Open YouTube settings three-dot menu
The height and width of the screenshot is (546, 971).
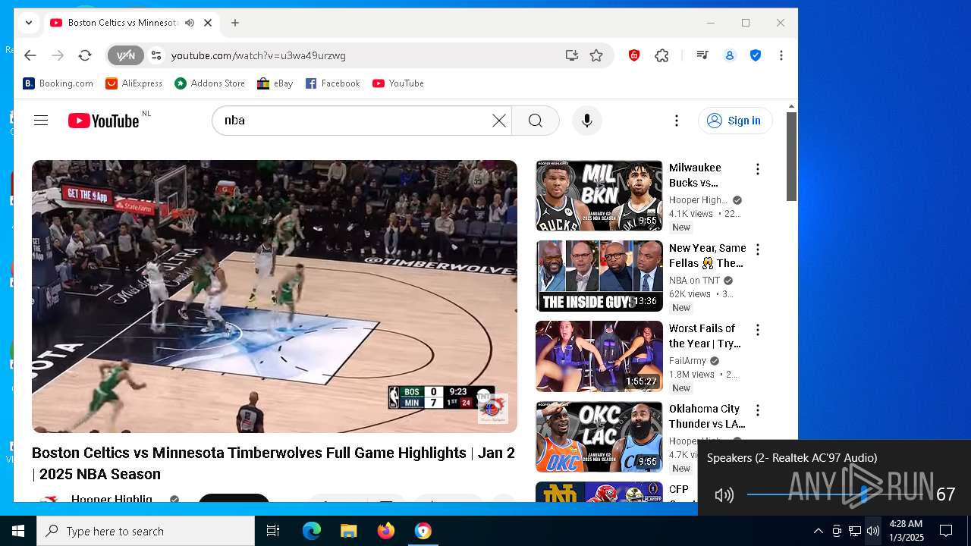(677, 121)
